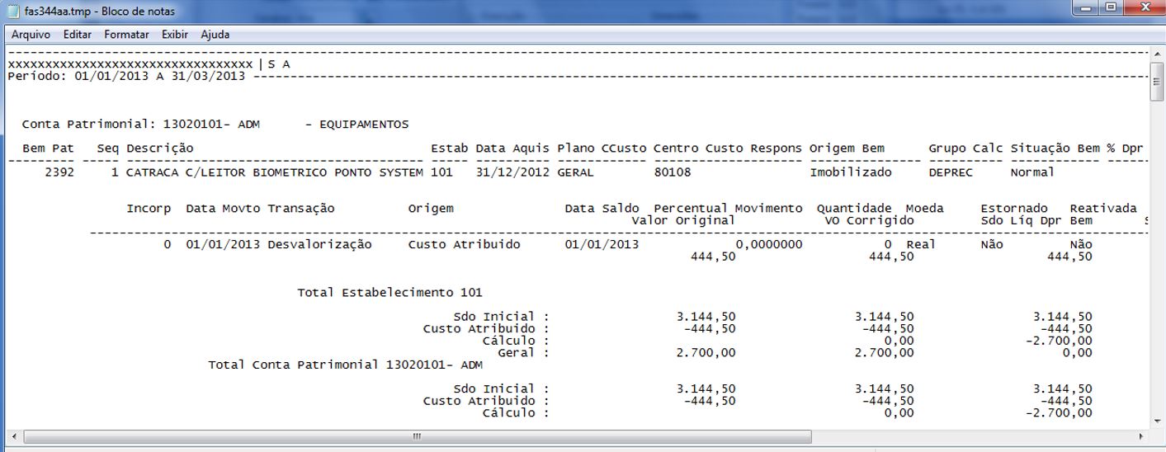
Task: Click cost center value '80108'
Action: (x=673, y=172)
